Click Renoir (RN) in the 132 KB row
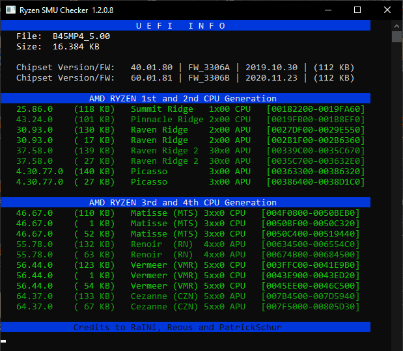The height and width of the screenshot is (351, 403). click(161, 244)
